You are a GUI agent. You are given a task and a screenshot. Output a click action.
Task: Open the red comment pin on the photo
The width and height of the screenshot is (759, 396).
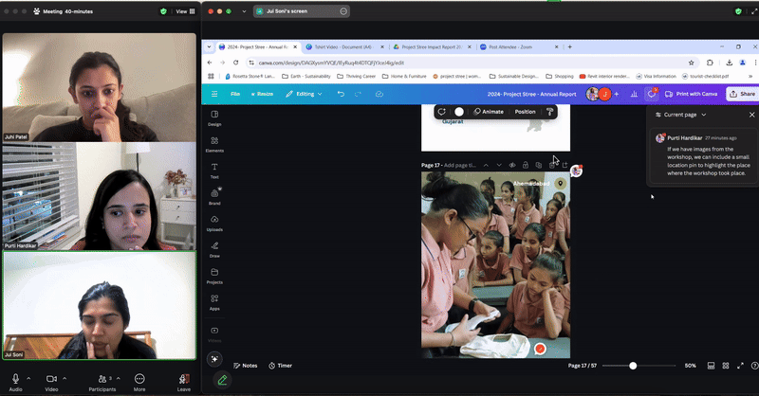pyautogui.click(x=540, y=349)
